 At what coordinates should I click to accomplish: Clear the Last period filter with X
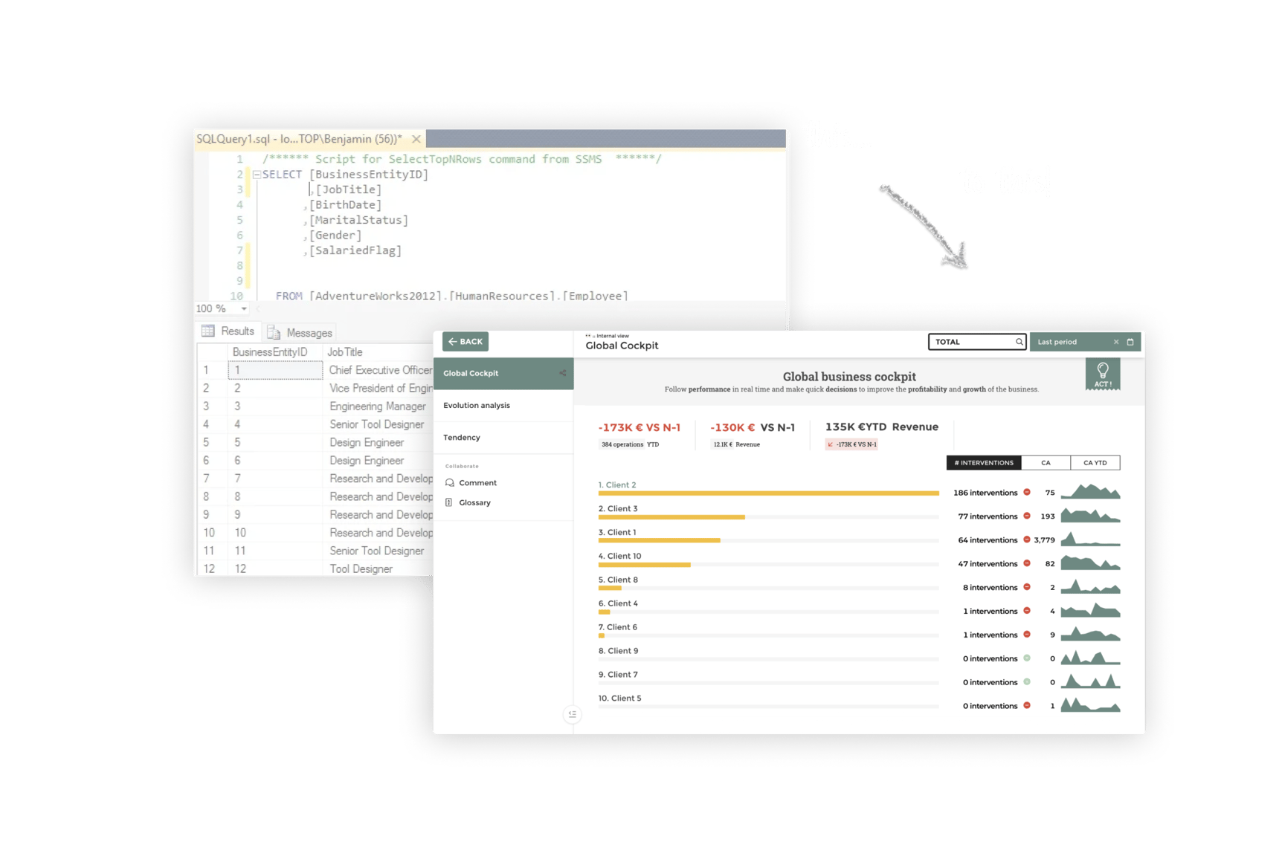click(1115, 342)
